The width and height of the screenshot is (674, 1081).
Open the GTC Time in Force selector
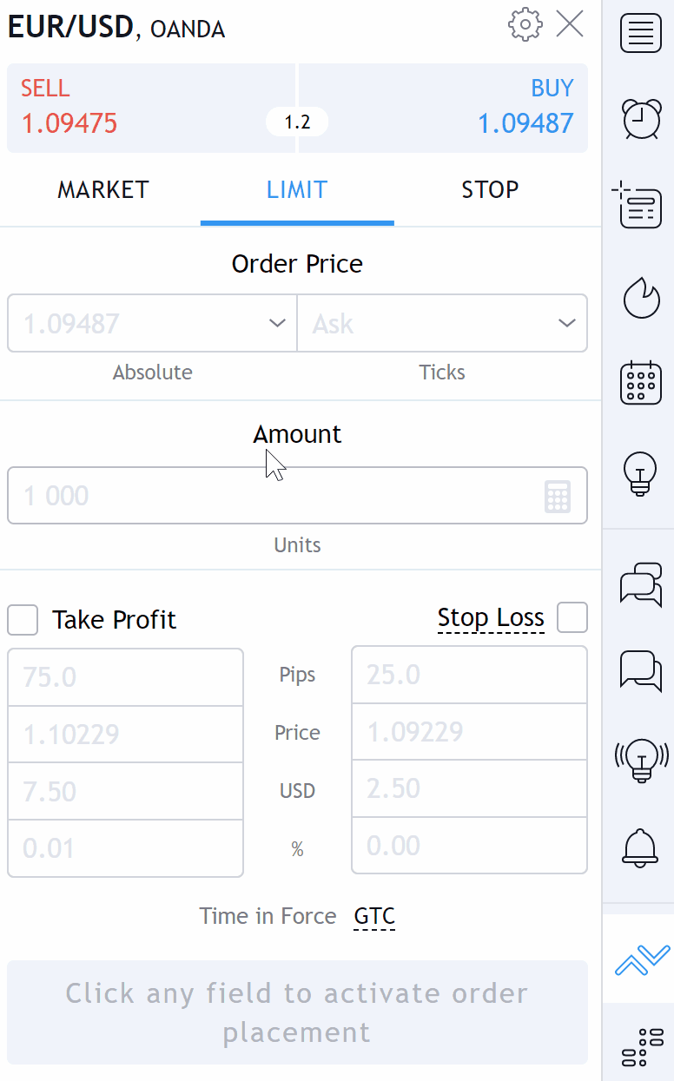(374, 916)
